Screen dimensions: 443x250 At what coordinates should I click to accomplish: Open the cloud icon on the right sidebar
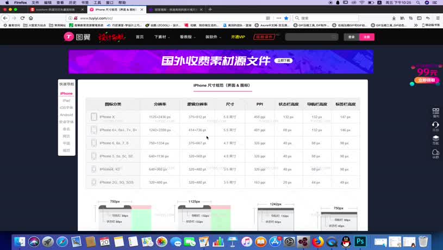point(435,154)
